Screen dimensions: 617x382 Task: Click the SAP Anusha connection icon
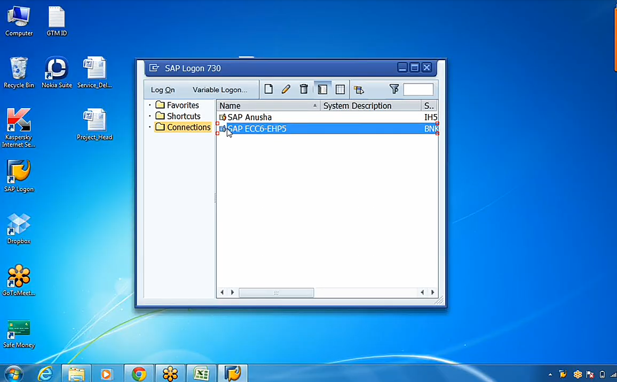pos(223,117)
